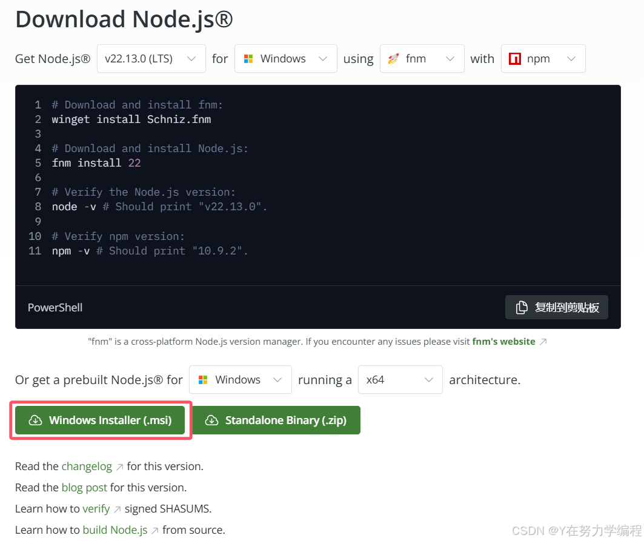Image resolution: width=644 pixels, height=541 pixels.
Task: Download the Standalone Binary (.zip)
Action: click(x=276, y=420)
